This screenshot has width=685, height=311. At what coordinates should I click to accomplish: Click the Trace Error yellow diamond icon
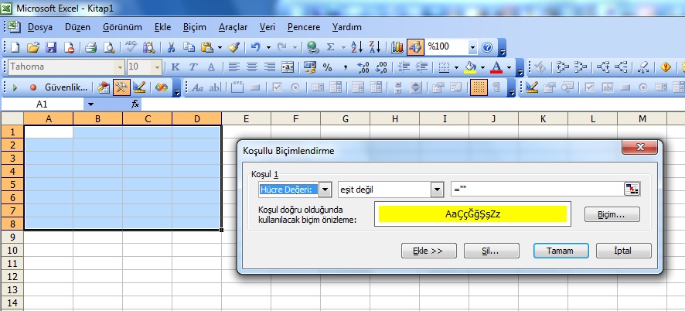tap(666, 67)
